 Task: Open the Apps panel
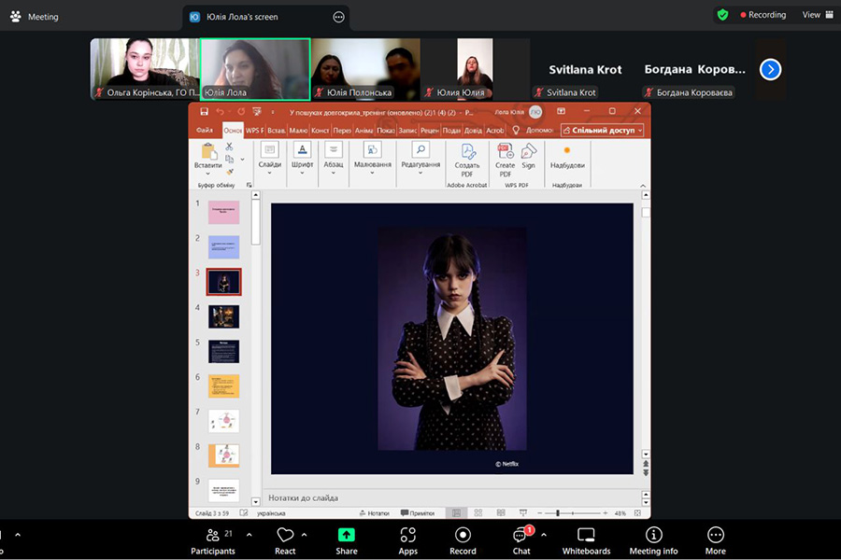click(x=407, y=539)
